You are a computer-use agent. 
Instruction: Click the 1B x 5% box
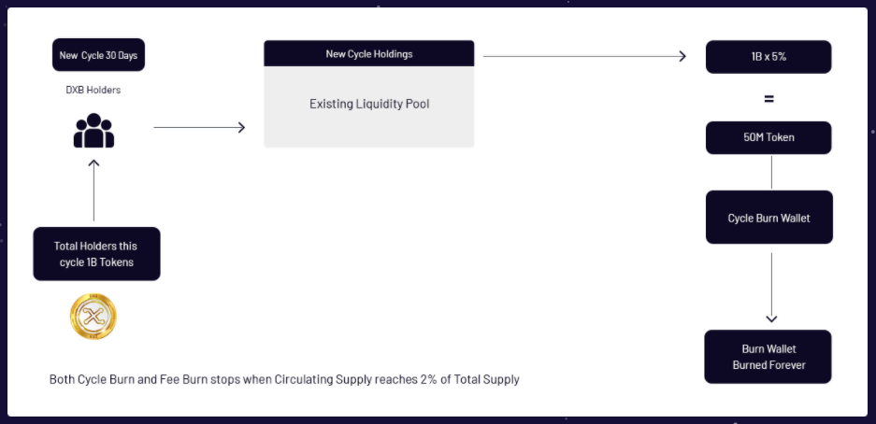tap(768, 57)
